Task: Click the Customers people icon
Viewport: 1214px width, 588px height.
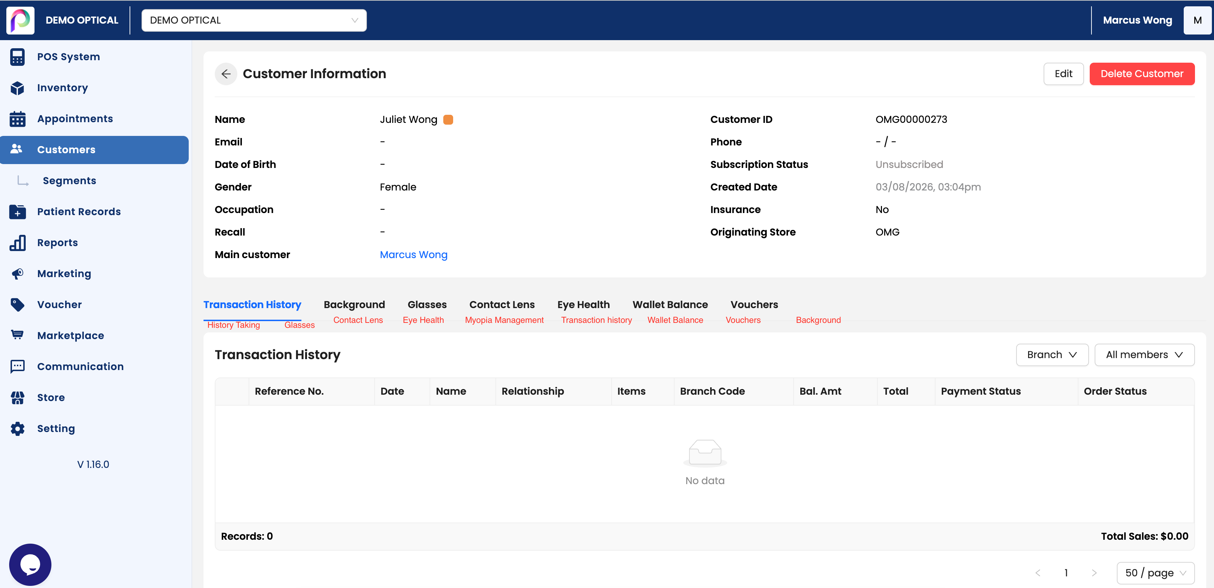Action: 17,149
